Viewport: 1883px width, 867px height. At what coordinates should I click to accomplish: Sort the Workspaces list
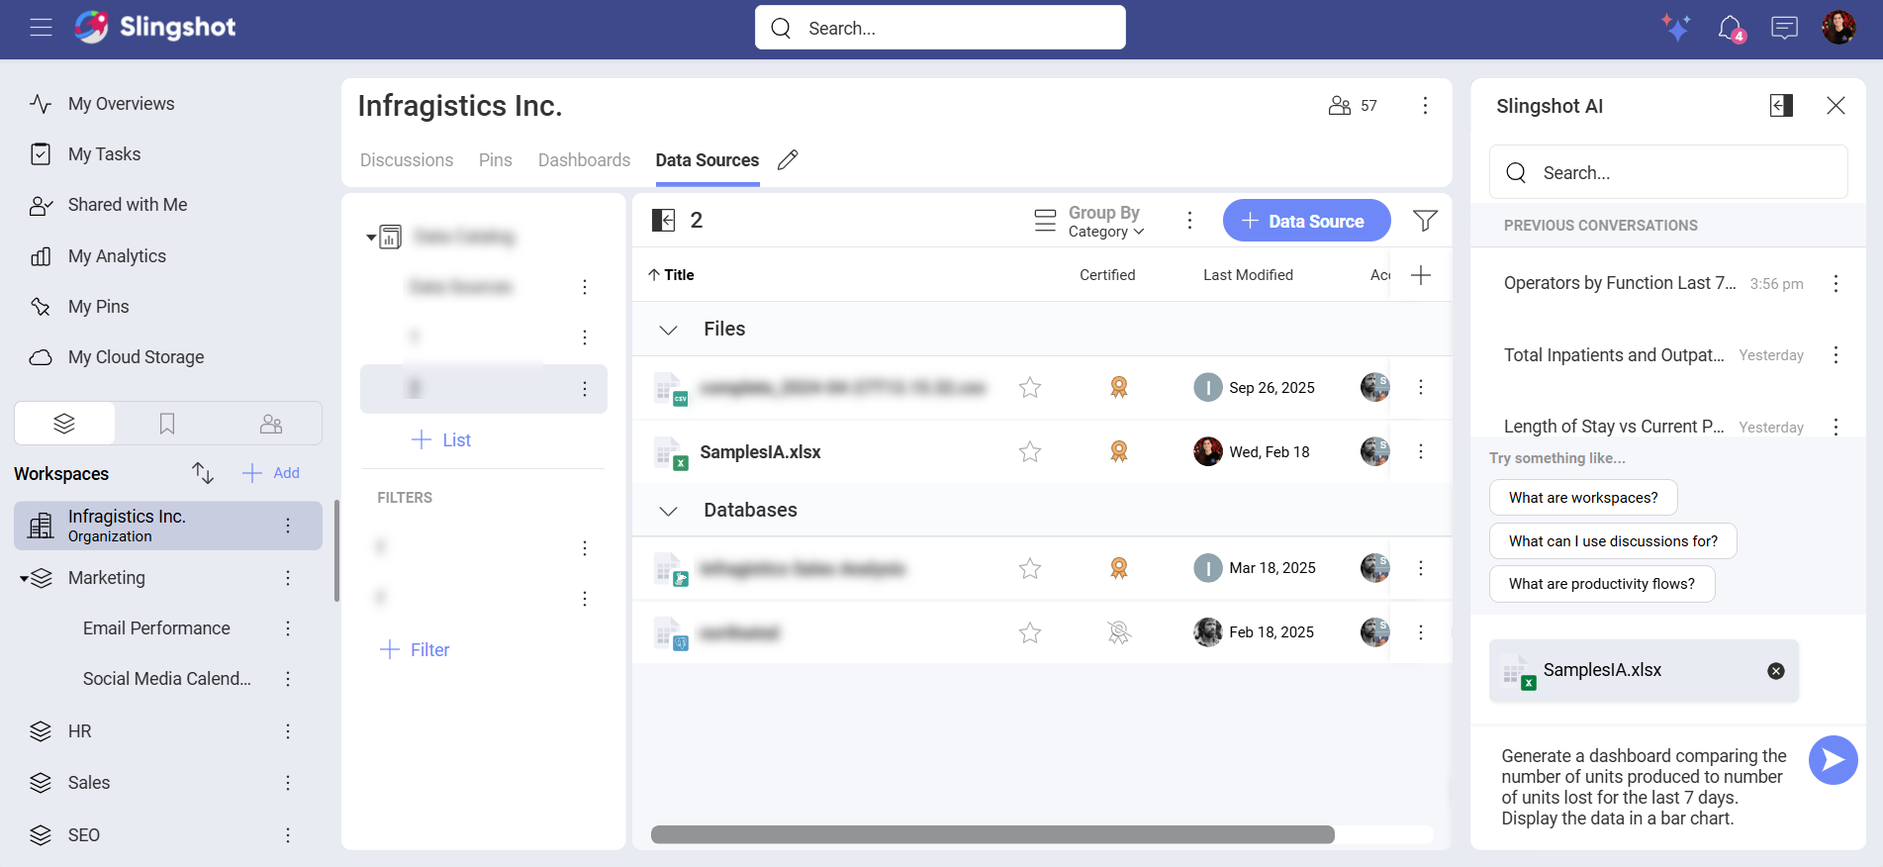(203, 473)
